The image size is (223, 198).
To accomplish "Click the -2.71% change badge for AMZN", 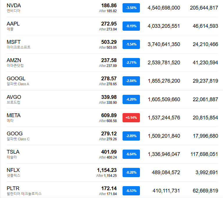I will (131, 63).
